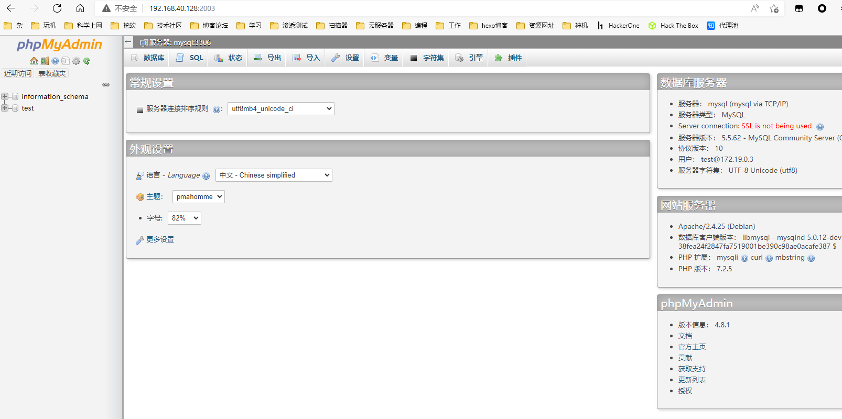
Task: Click 近期访问 recent tables button
Action: [x=18, y=73]
